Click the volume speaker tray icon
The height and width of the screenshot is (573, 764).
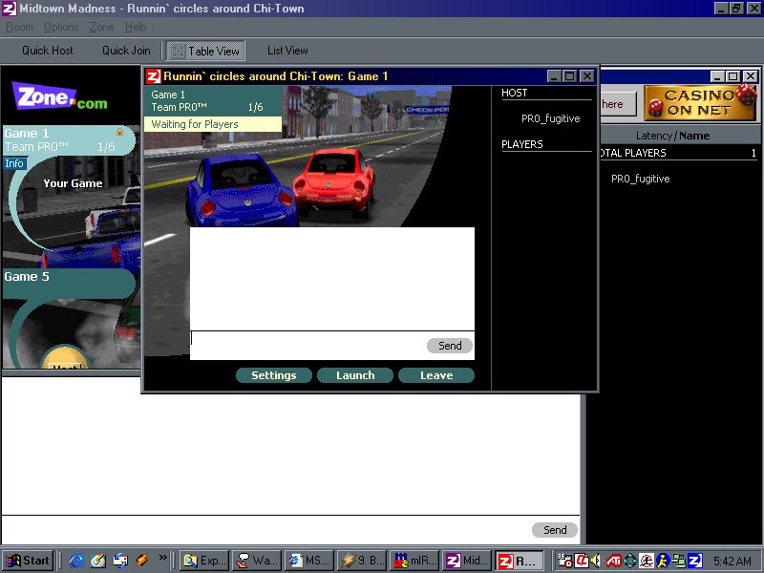pos(595,561)
